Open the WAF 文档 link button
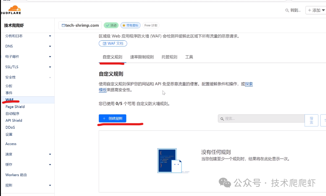 tap(113, 43)
